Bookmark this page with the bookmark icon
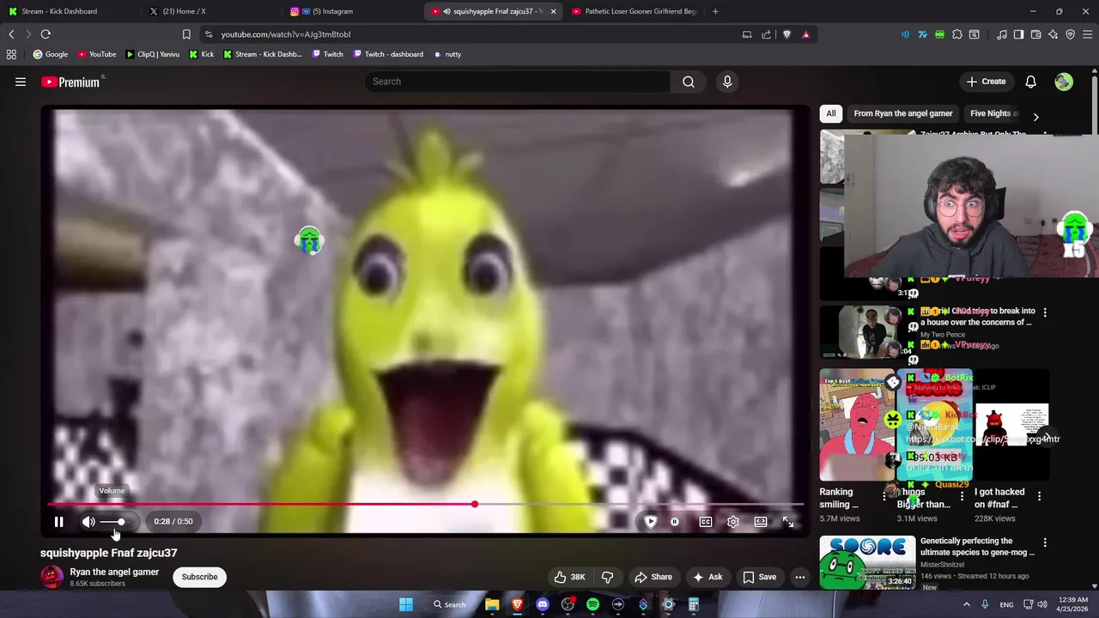This screenshot has width=1099, height=618. point(186,34)
